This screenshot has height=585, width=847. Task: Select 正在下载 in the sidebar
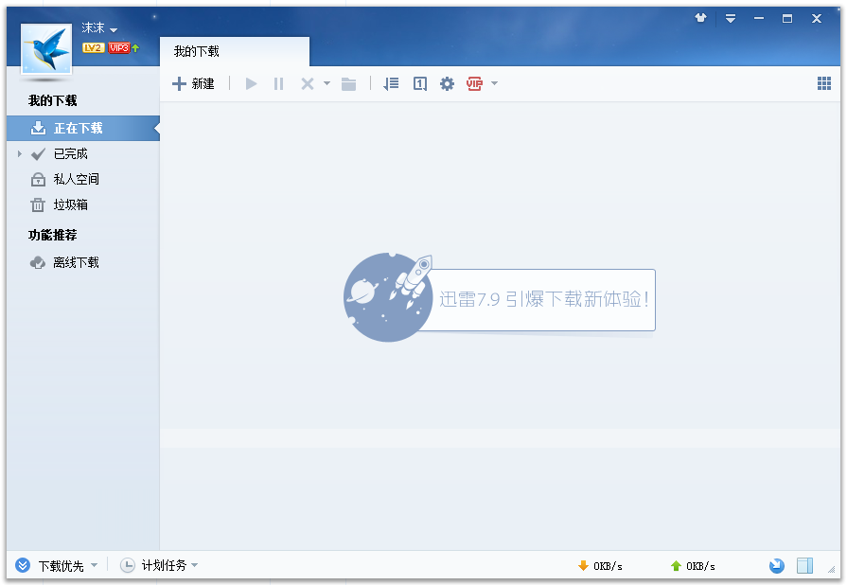(83, 128)
